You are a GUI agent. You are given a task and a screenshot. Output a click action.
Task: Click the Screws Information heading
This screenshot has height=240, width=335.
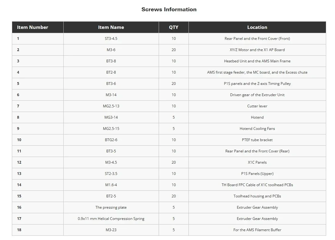(x=169, y=9)
